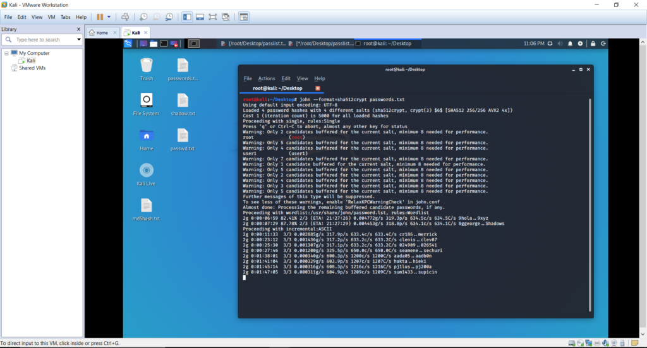Click the terminal window vertical scrollbar
The image size is (647, 348).
590,205
